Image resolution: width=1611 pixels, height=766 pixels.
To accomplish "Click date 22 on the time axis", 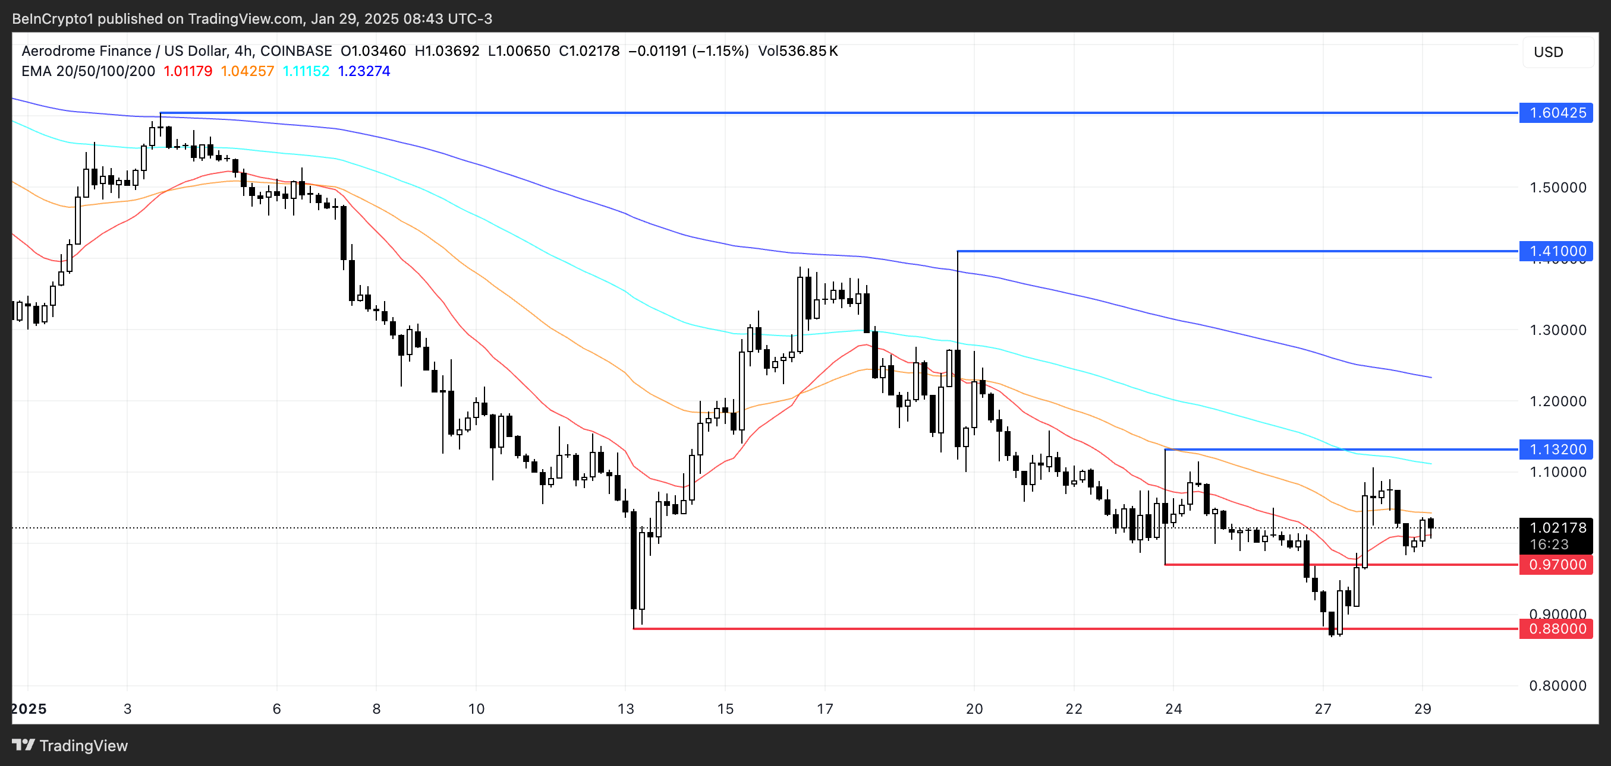I will click(x=1074, y=708).
